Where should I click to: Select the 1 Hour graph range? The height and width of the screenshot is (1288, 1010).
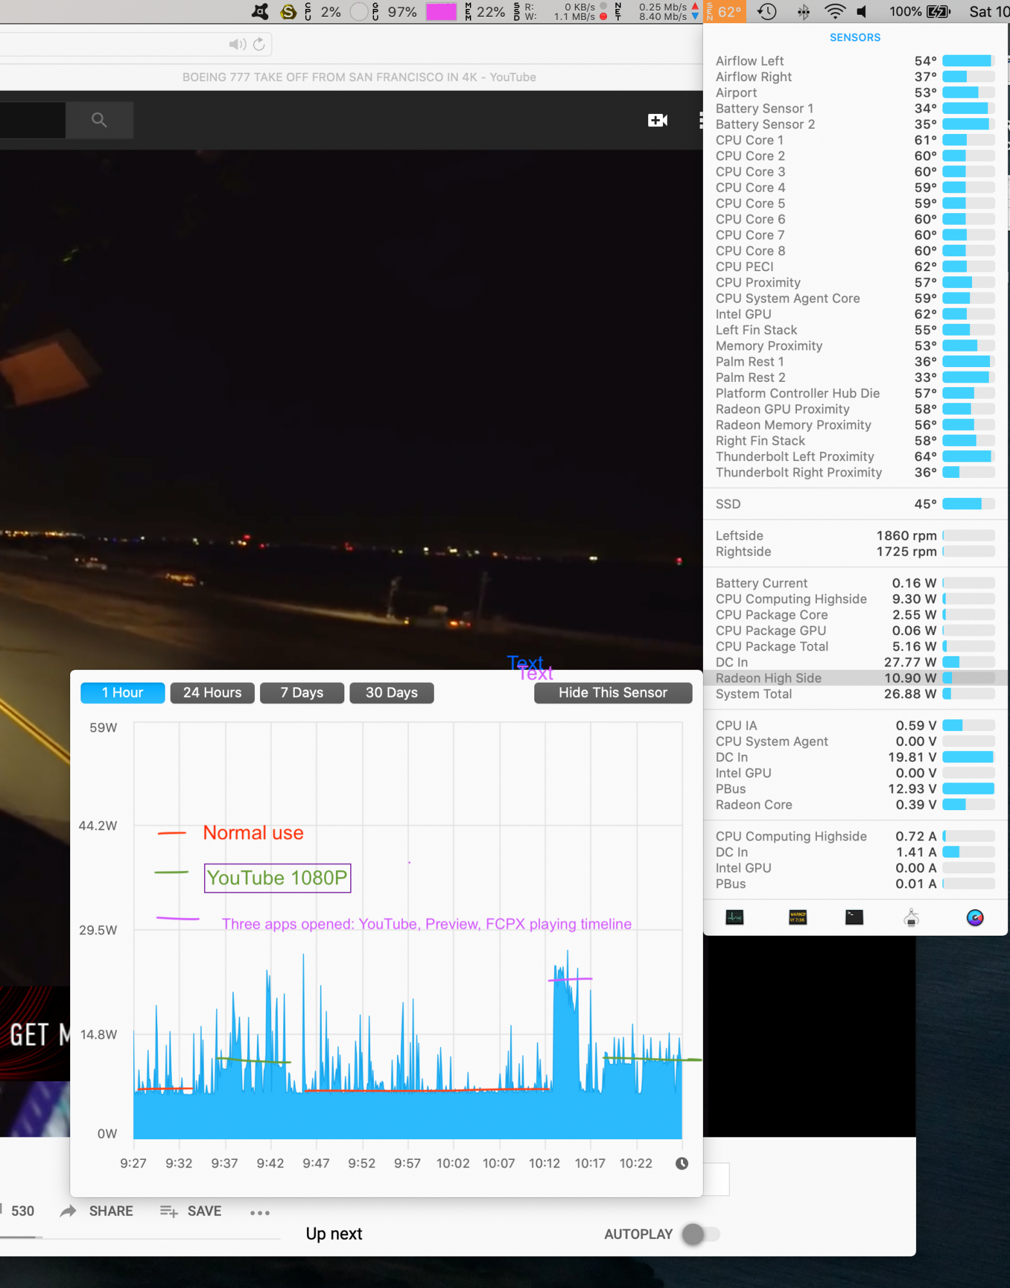pyautogui.click(x=122, y=692)
